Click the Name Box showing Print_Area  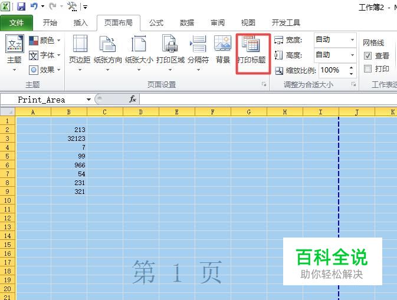pyautogui.click(x=42, y=100)
